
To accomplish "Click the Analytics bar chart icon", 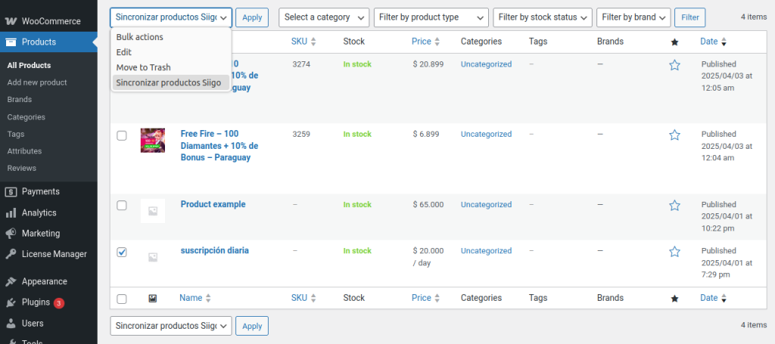I will [11, 212].
